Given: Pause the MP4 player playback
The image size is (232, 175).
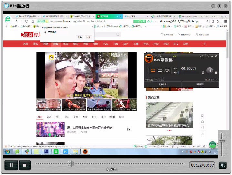Looking at the screenshot, I should click(11, 165).
